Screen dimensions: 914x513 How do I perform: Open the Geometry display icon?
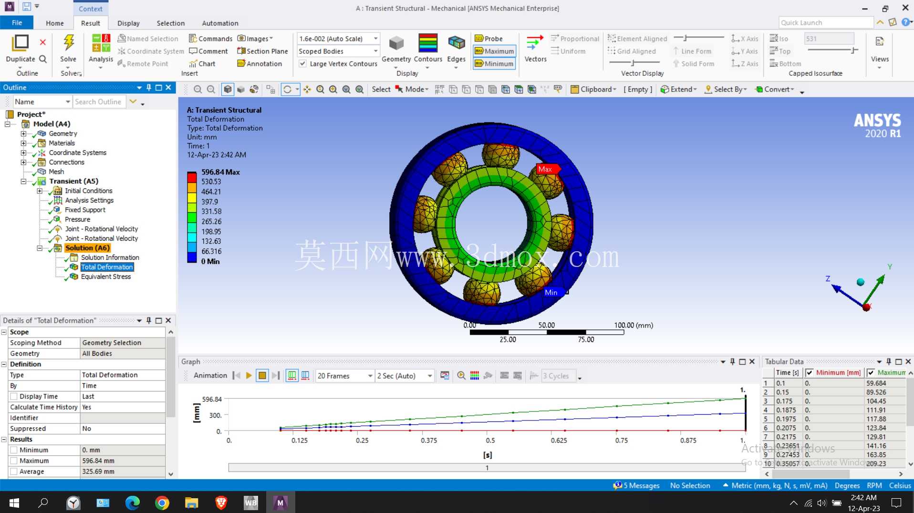pos(396,44)
